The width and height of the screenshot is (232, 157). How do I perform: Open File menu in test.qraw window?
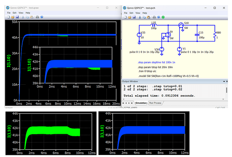click(9, 13)
